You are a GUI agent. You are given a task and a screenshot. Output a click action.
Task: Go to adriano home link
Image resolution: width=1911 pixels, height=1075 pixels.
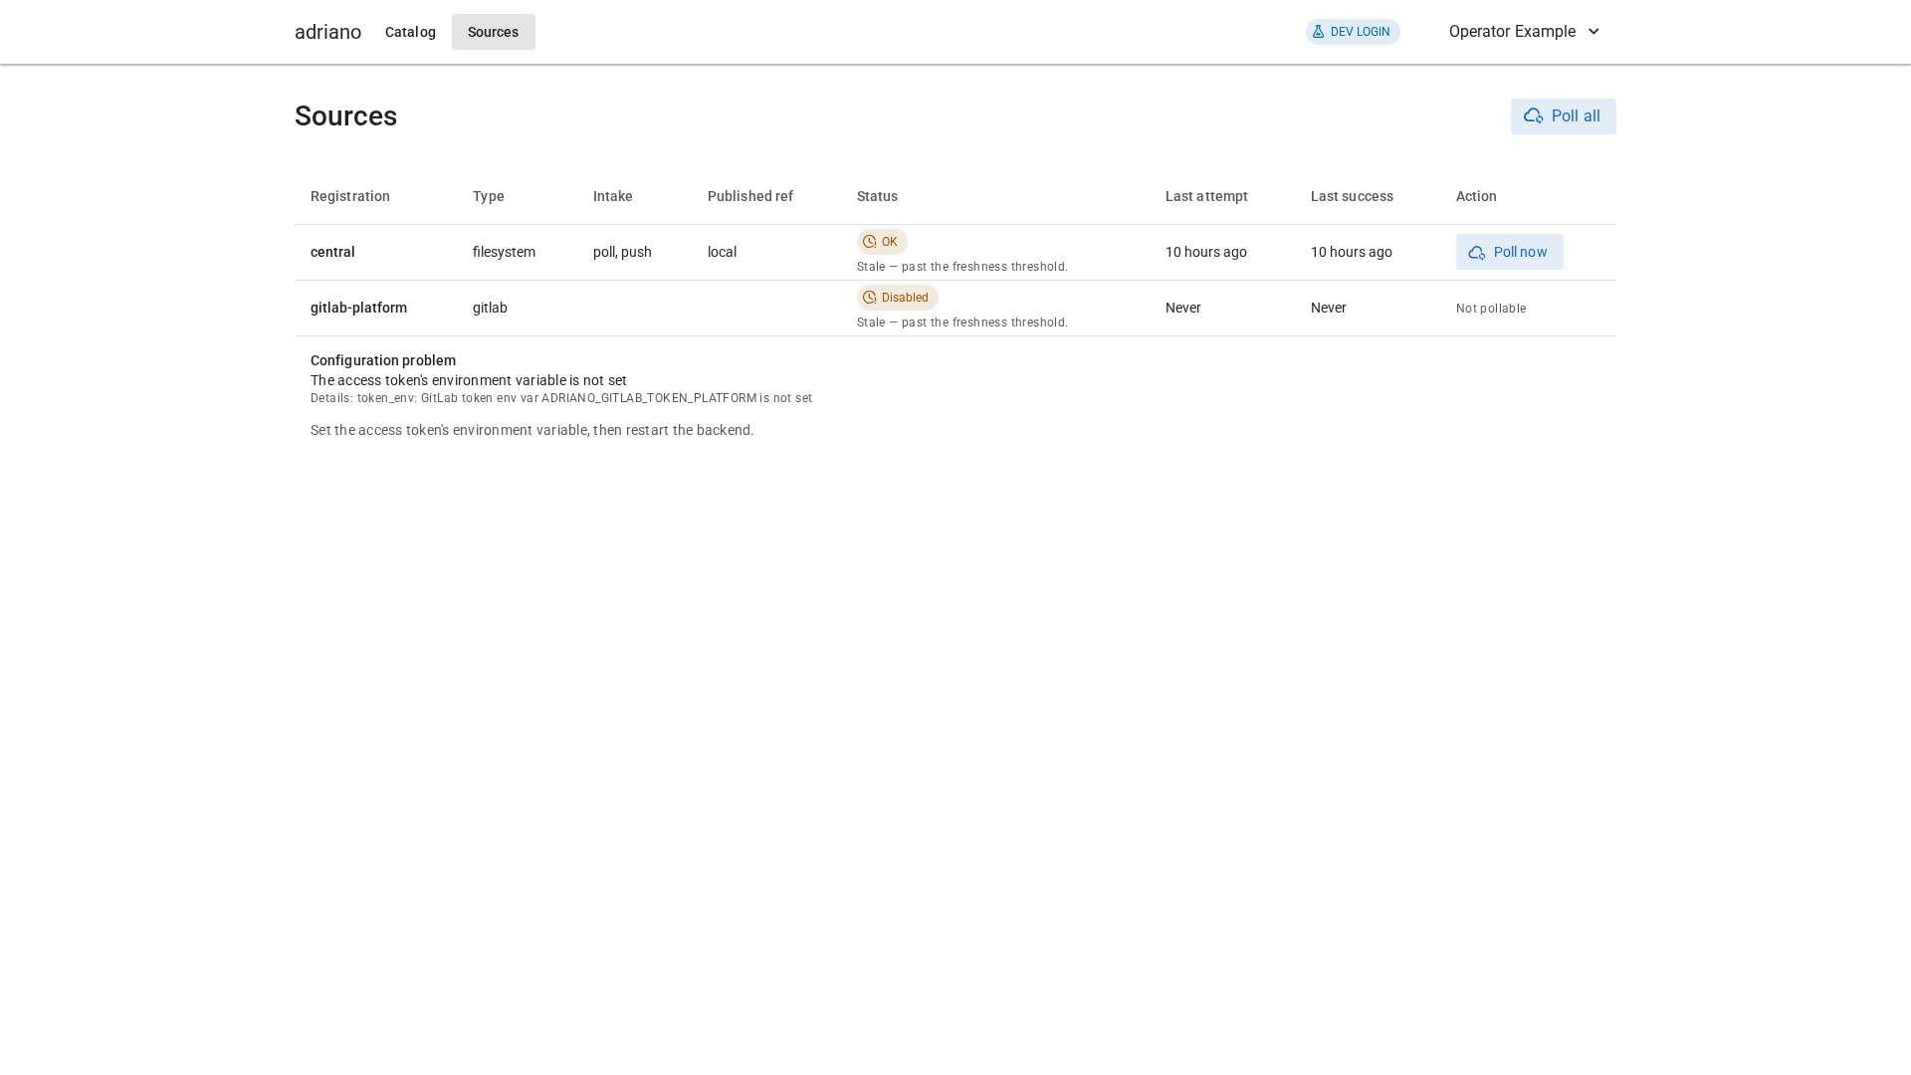[x=327, y=32]
